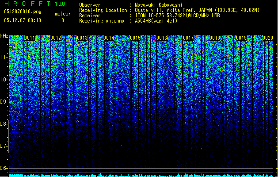Click the time marker 0018
This screenshot has width=278, height=177.
coord(215,38)
